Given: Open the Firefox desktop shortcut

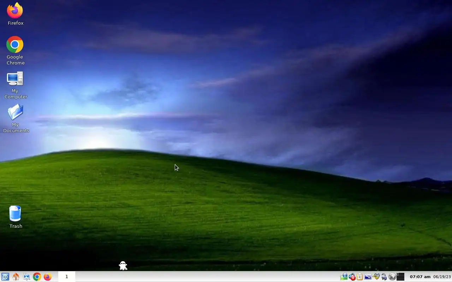Looking at the screenshot, I should (x=15, y=14).
